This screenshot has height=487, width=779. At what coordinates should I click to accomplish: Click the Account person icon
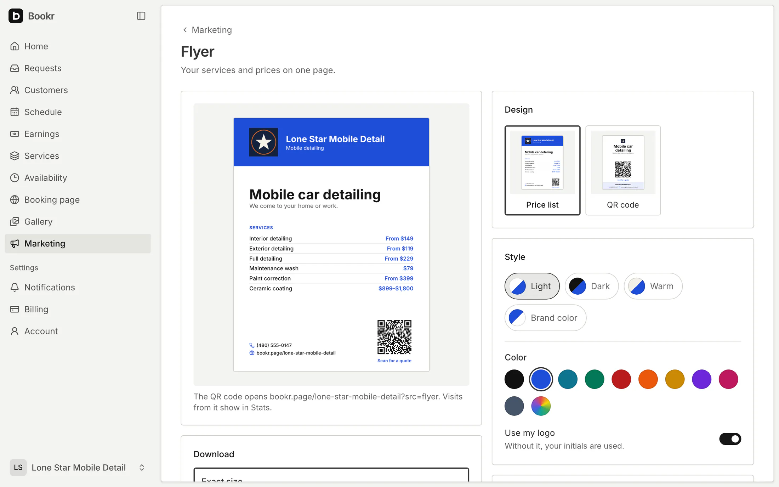pyautogui.click(x=15, y=331)
